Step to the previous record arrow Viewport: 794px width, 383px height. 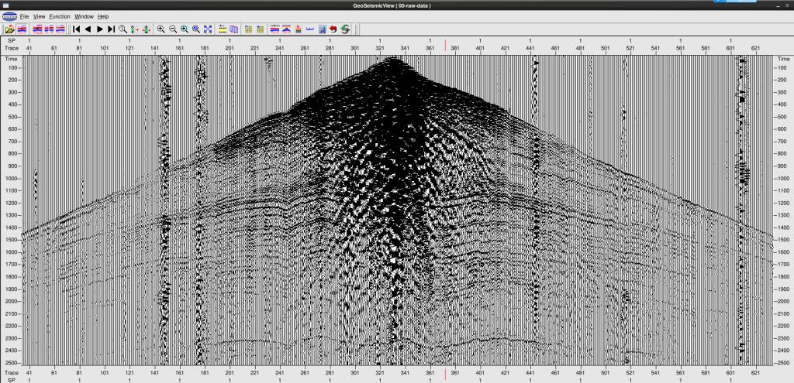point(88,29)
